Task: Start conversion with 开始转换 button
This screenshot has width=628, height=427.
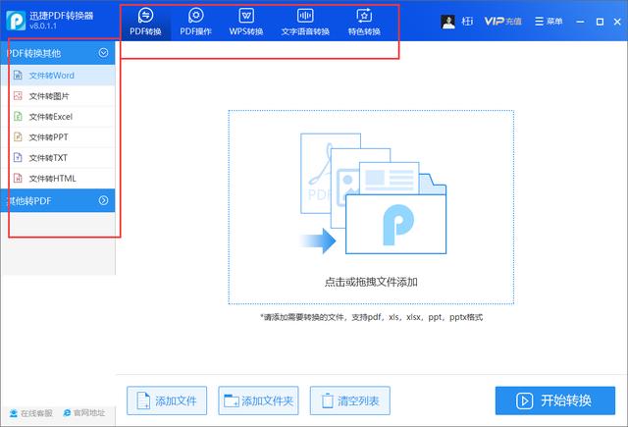Action: [x=555, y=400]
